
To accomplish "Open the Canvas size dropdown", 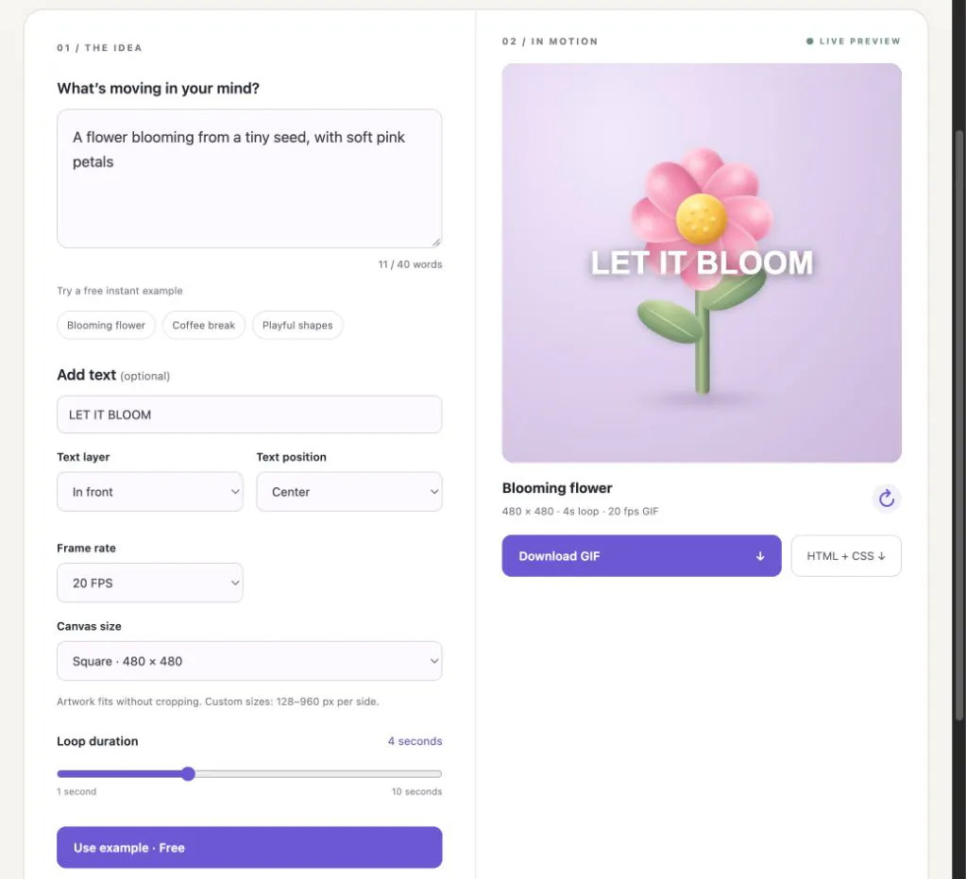I will pos(249,661).
